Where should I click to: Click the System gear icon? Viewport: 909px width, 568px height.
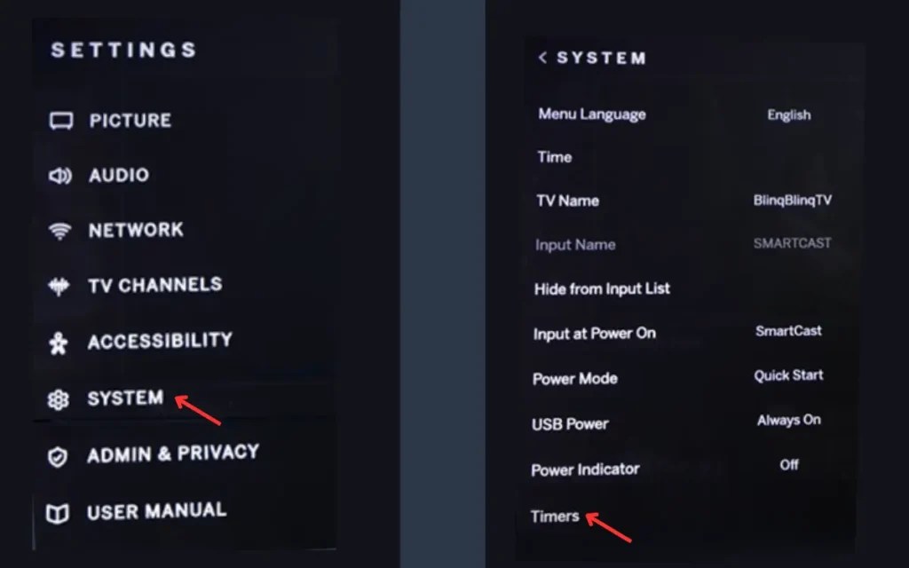[x=58, y=398]
